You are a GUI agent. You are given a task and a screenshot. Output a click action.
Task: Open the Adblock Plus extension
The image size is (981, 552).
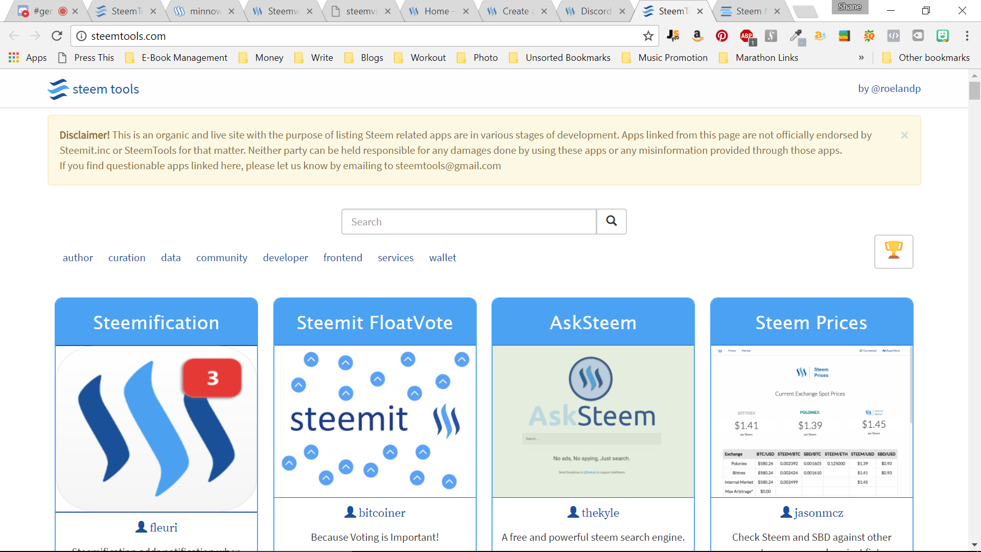[x=747, y=36]
